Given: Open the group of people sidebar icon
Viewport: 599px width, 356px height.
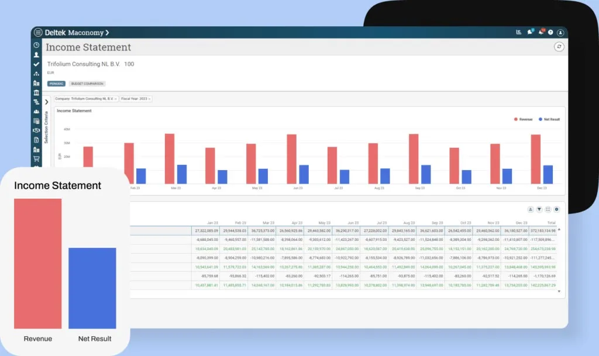Looking at the screenshot, I should 36,112.
